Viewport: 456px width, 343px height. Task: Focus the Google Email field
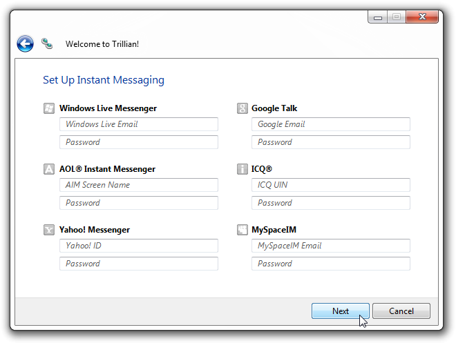tap(331, 124)
